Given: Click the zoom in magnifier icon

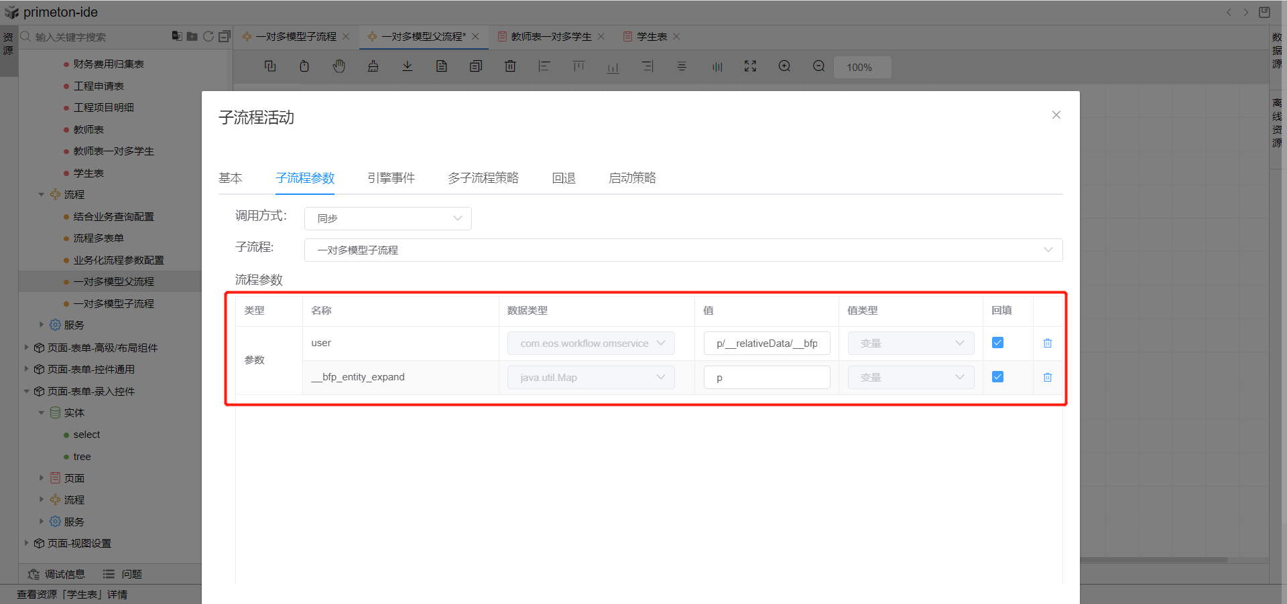Looking at the screenshot, I should (784, 66).
